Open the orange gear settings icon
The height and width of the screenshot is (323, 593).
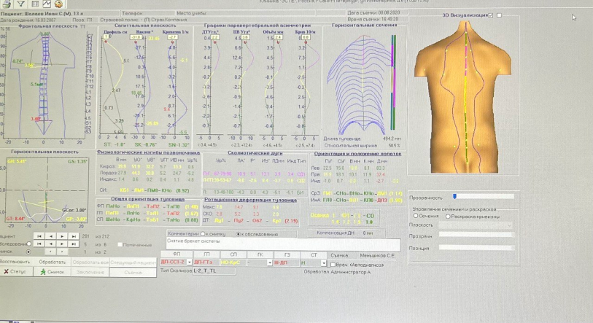(x=58, y=4)
